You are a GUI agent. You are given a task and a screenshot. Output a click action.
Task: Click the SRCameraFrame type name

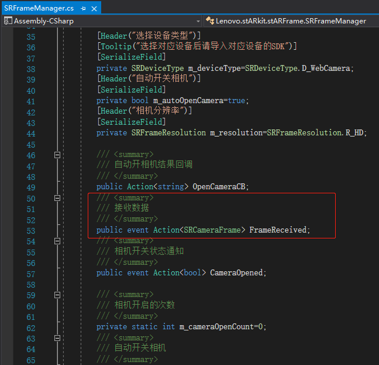point(212,230)
